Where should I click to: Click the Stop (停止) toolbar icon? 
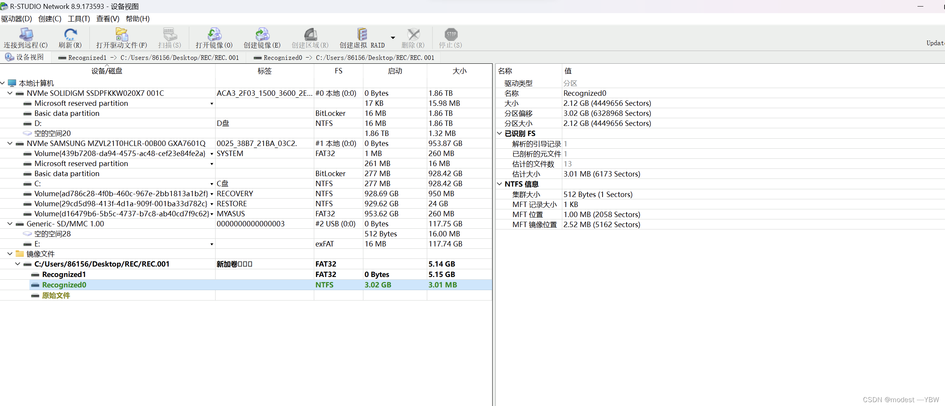(x=451, y=34)
